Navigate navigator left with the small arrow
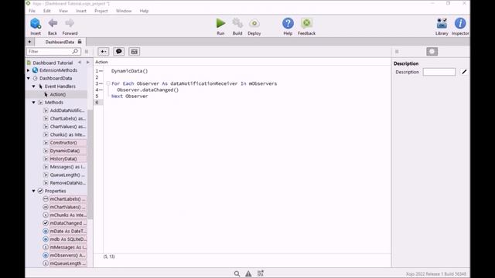Screen dimensions: 495x278 [x=80, y=63]
